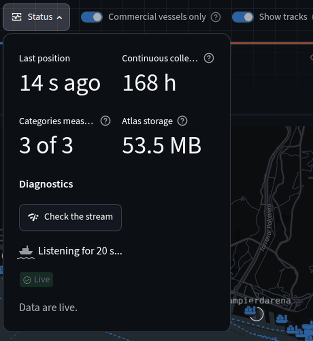
Task: Click the 168 h value
Action: tap(149, 83)
